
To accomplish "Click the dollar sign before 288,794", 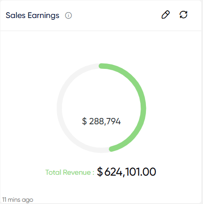I will click(x=84, y=121).
